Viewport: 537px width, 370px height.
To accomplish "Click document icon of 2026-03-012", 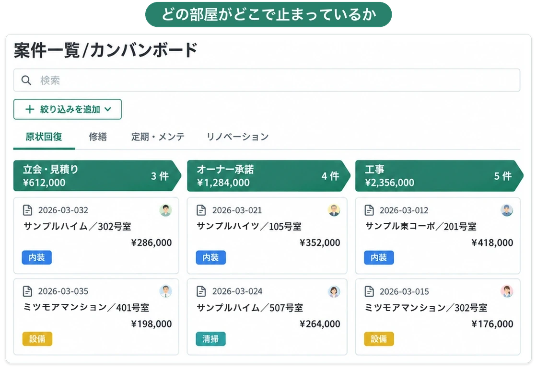I will (x=369, y=210).
